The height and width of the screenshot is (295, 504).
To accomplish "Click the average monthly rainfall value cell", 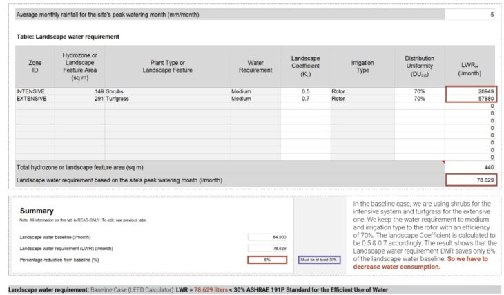I will tap(470, 15).
